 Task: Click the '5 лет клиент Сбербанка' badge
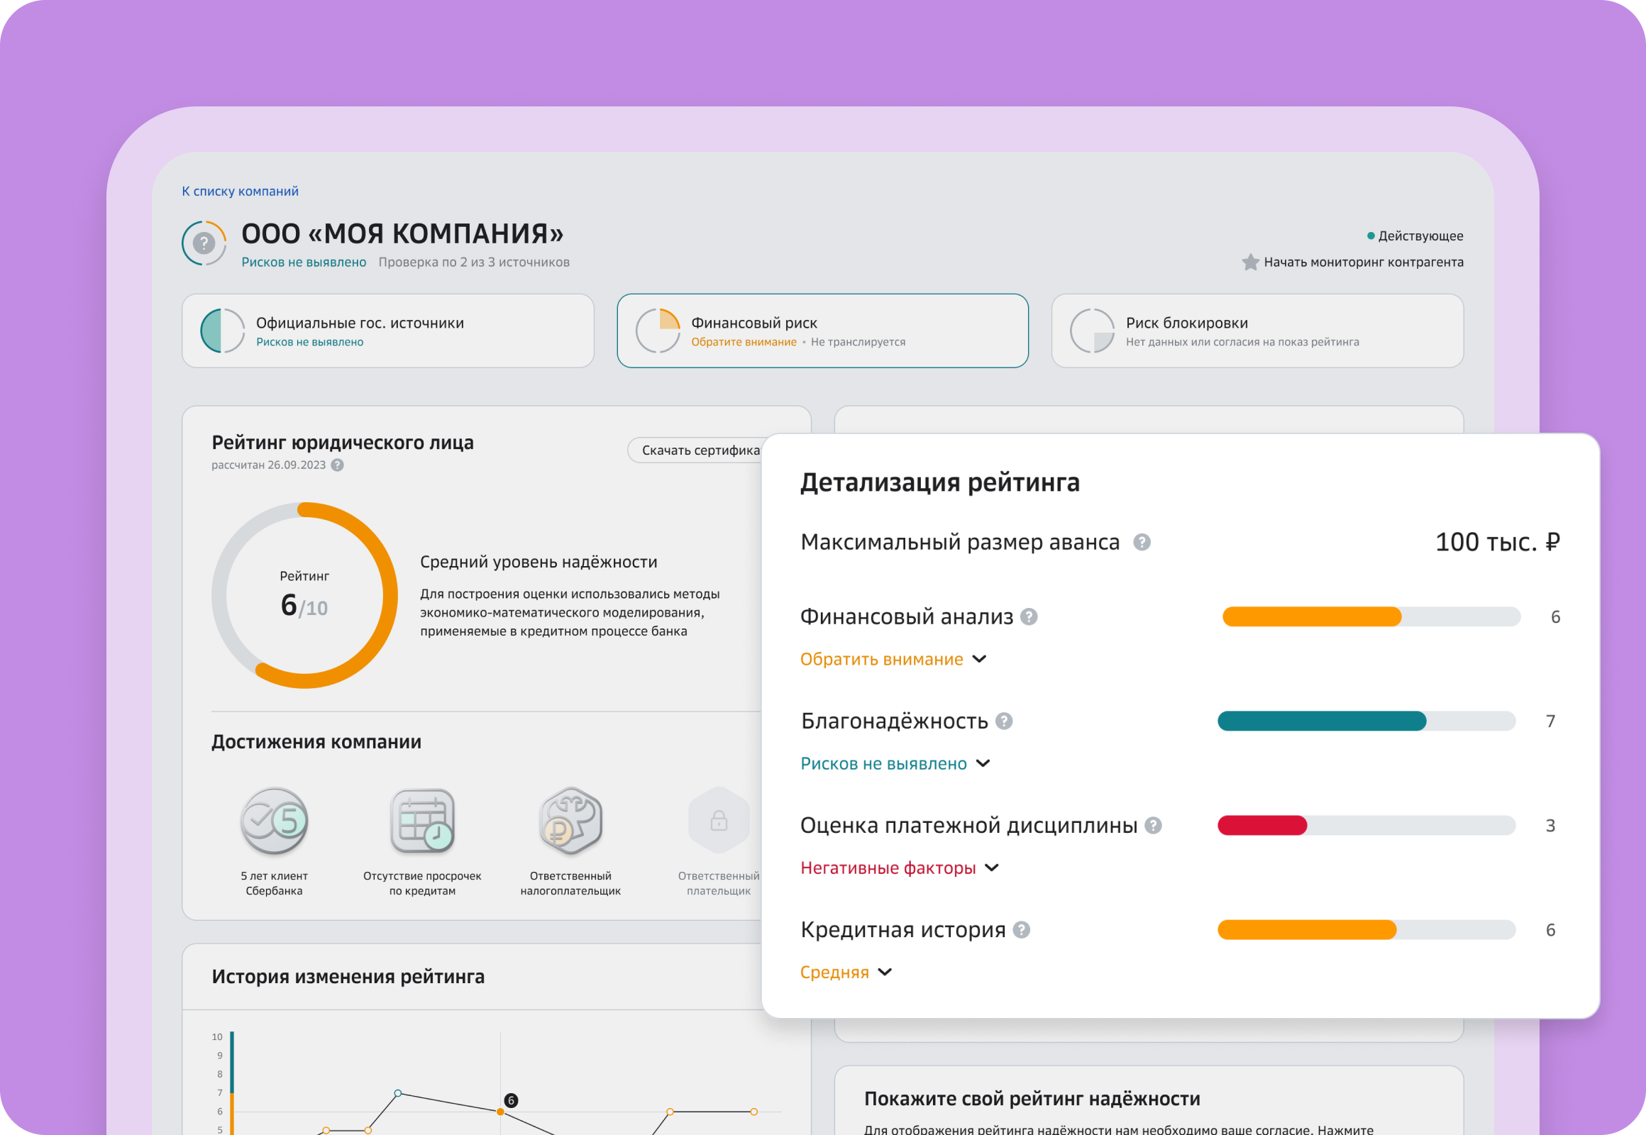click(274, 821)
